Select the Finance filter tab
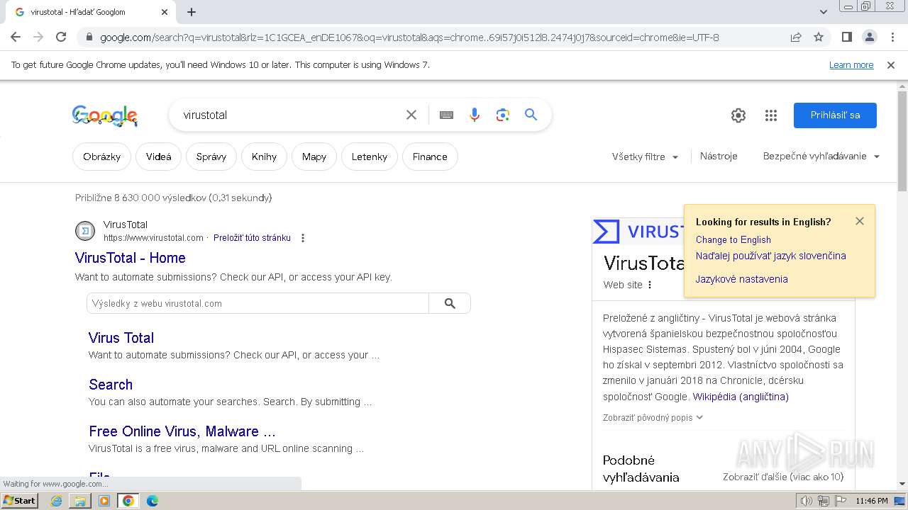908x510 pixels. pyautogui.click(x=430, y=157)
